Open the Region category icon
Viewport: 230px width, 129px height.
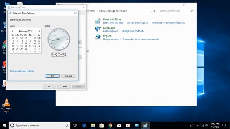coord(98,37)
